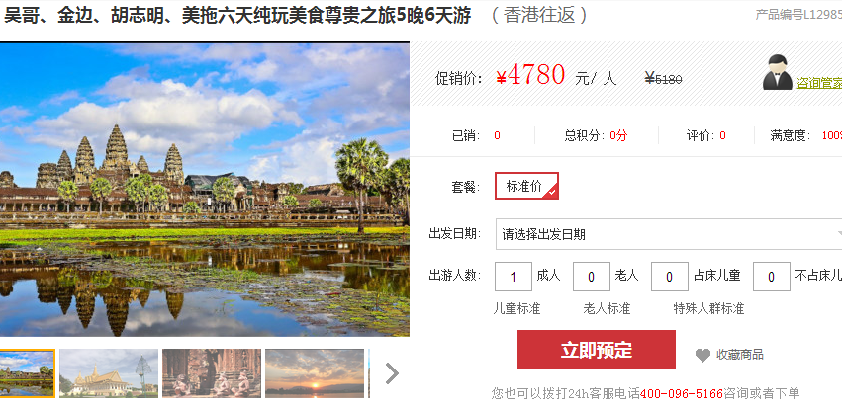Click the departure date dropdown arrow
842x410 pixels.
pyautogui.click(x=838, y=234)
